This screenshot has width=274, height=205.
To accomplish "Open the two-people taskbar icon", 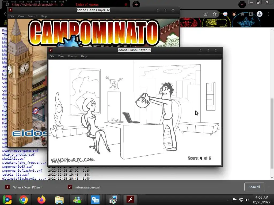I will click(x=77, y=200).
